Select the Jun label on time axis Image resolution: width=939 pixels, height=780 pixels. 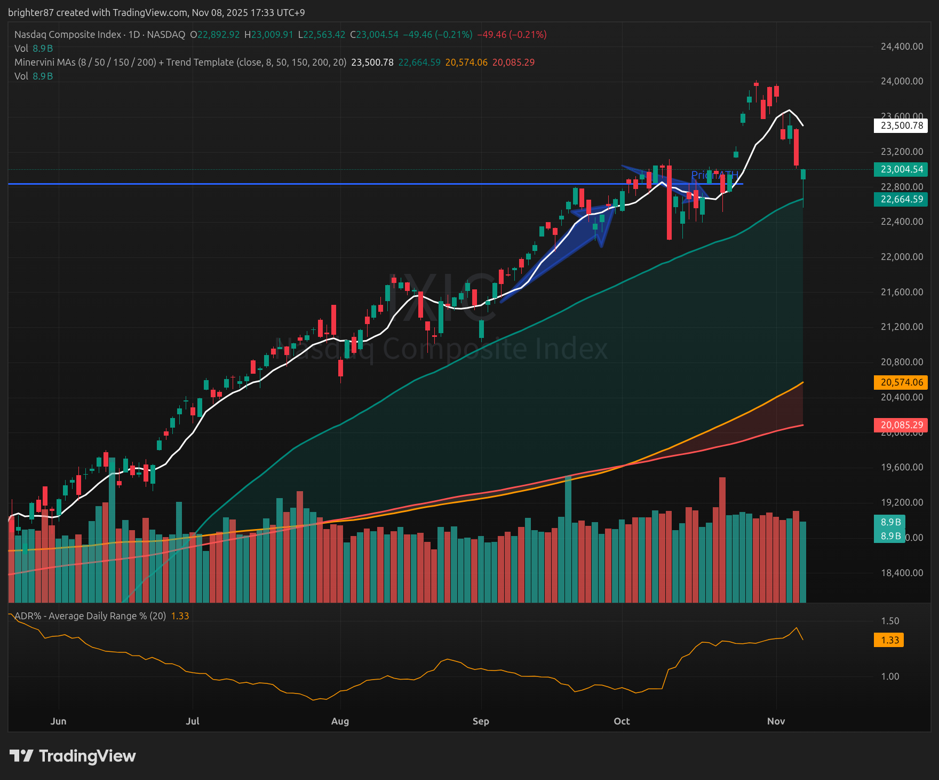tap(58, 721)
